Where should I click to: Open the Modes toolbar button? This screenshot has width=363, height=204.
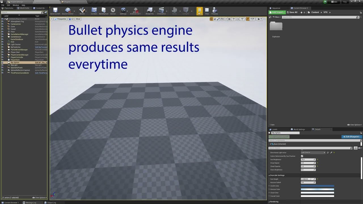click(82, 11)
